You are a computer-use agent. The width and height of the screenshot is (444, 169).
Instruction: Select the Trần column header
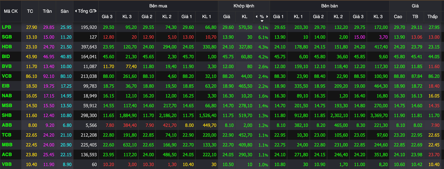47,11
